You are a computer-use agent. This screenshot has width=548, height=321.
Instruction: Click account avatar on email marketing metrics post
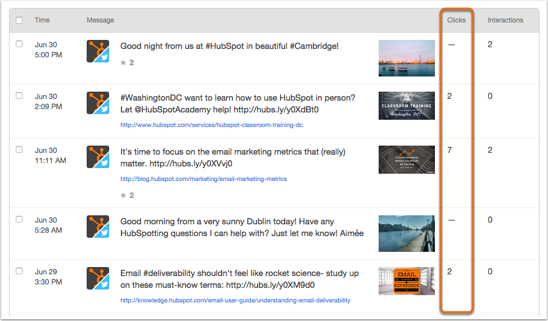click(98, 157)
